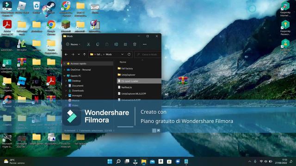Select the Fall Factory folder in Mods window
Screen dimensions: 296x166
point(127,69)
